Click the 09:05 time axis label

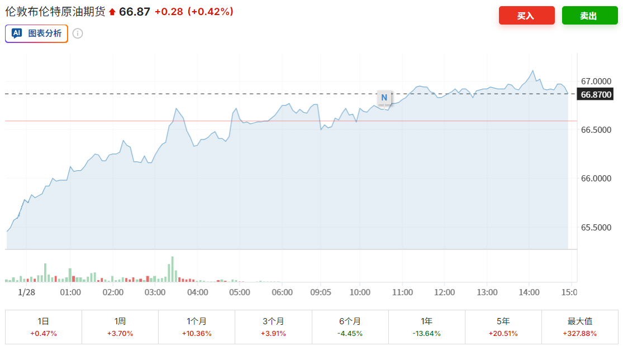[320, 292]
